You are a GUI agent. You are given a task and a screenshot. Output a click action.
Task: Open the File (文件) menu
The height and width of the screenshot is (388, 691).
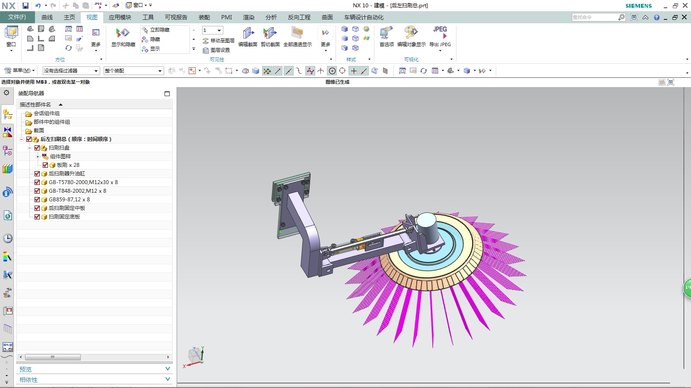click(17, 17)
